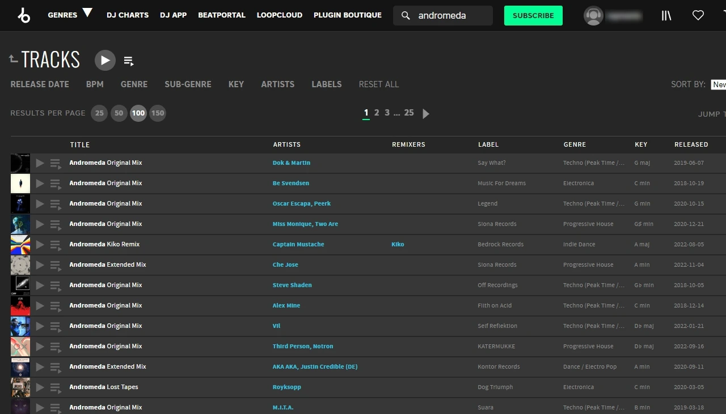This screenshot has height=414, width=726.
Task: Play the AKA AKA Extended Mix
Action: [40, 367]
